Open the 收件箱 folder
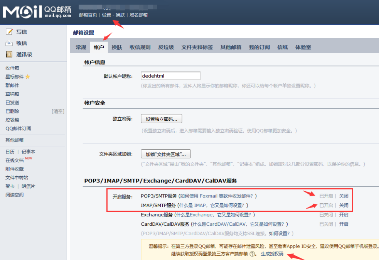This screenshot has height=260, width=379. [12, 68]
